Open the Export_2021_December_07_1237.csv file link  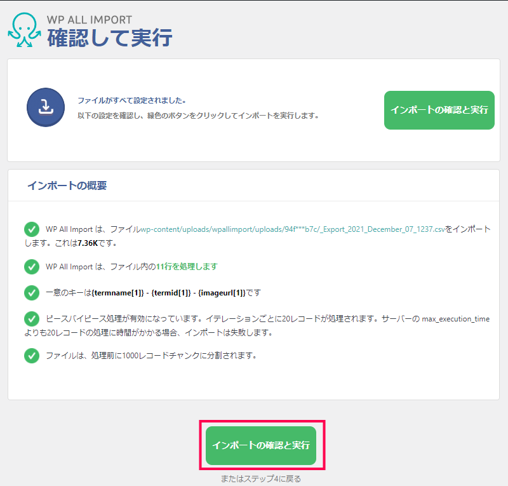coord(293,229)
